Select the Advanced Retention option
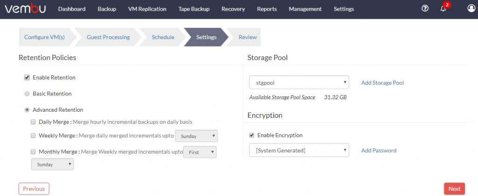 coord(27,110)
